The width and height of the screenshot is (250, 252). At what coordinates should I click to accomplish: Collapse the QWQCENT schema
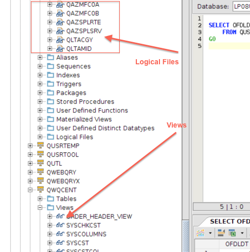click(30, 190)
